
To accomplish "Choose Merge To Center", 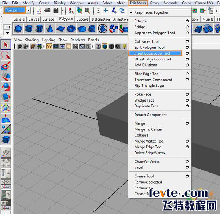I will [148, 129].
